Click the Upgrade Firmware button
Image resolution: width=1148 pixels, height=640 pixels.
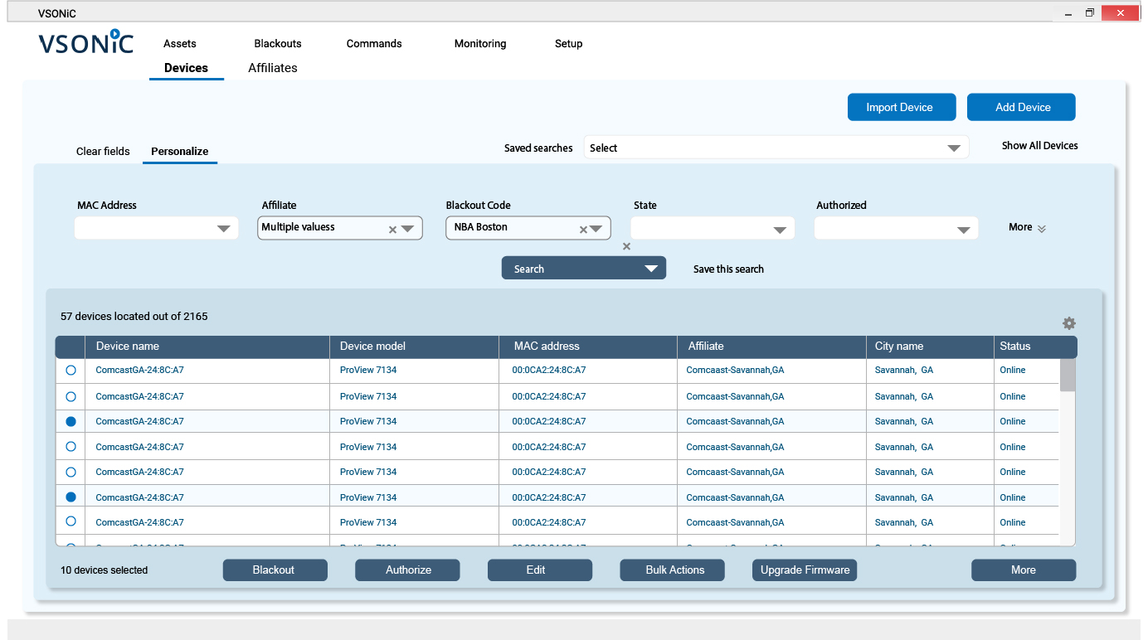click(x=805, y=570)
